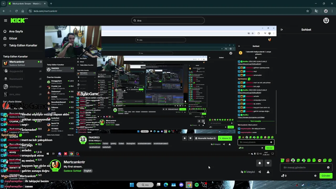Click the English language tag

88,171
